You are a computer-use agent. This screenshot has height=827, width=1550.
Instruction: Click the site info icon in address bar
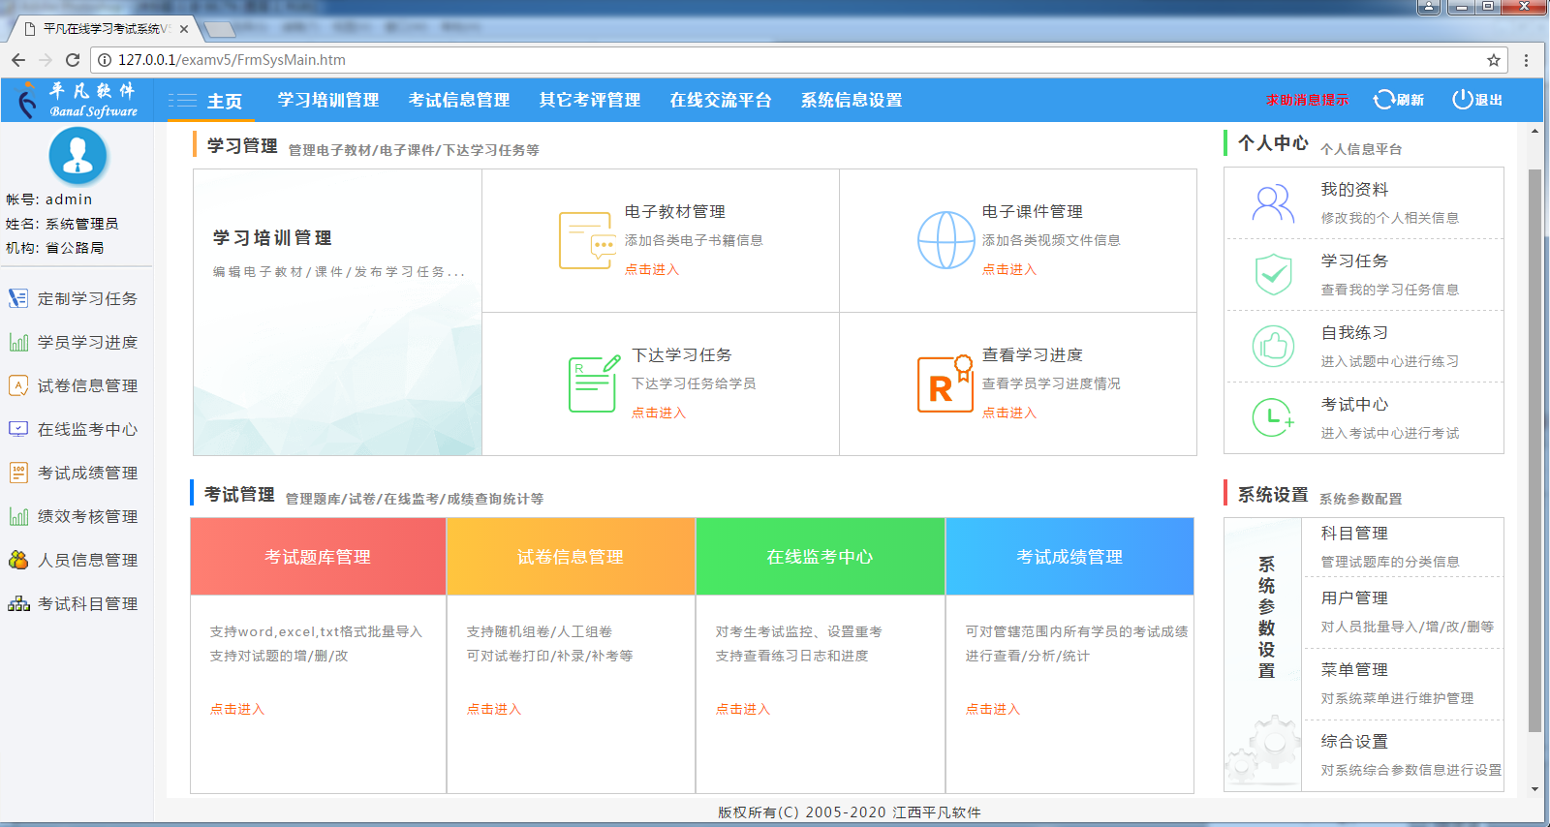105,60
